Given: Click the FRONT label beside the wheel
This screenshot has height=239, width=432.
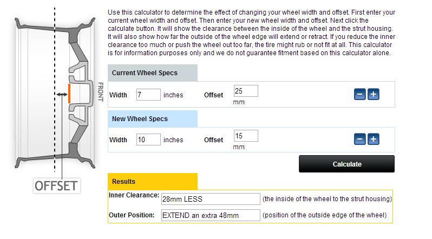Looking at the screenshot, I should [x=100, y=92].
